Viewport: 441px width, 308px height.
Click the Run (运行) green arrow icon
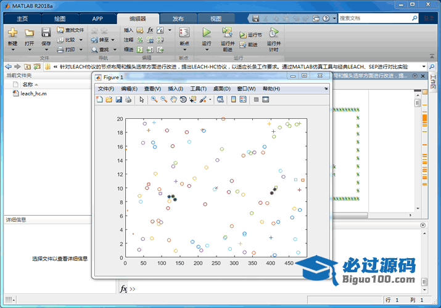click(x=207, y=32)
